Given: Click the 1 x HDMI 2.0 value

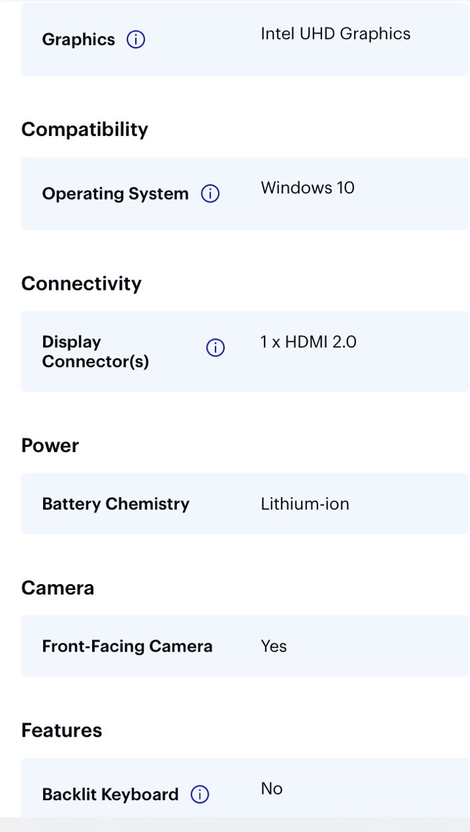Looking at the screenshot, I should coord(308,342).
